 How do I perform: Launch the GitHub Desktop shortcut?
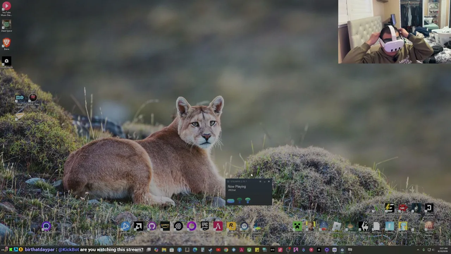click(x=152, y=229)
